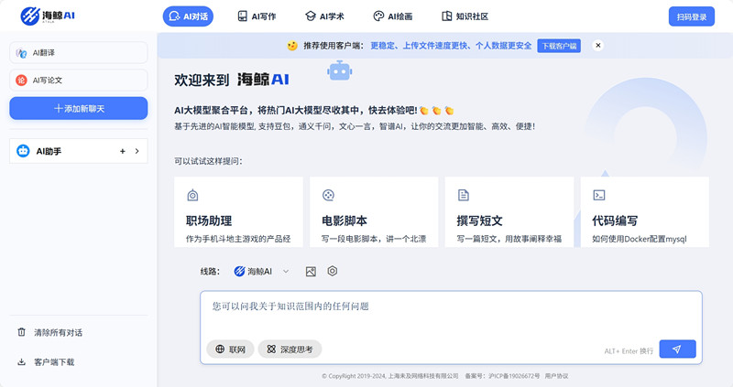Image resolution: width=733 pixels, height=387 pixels.
Task: Open the AI对话 tab
Action: [x=188, y=16]
